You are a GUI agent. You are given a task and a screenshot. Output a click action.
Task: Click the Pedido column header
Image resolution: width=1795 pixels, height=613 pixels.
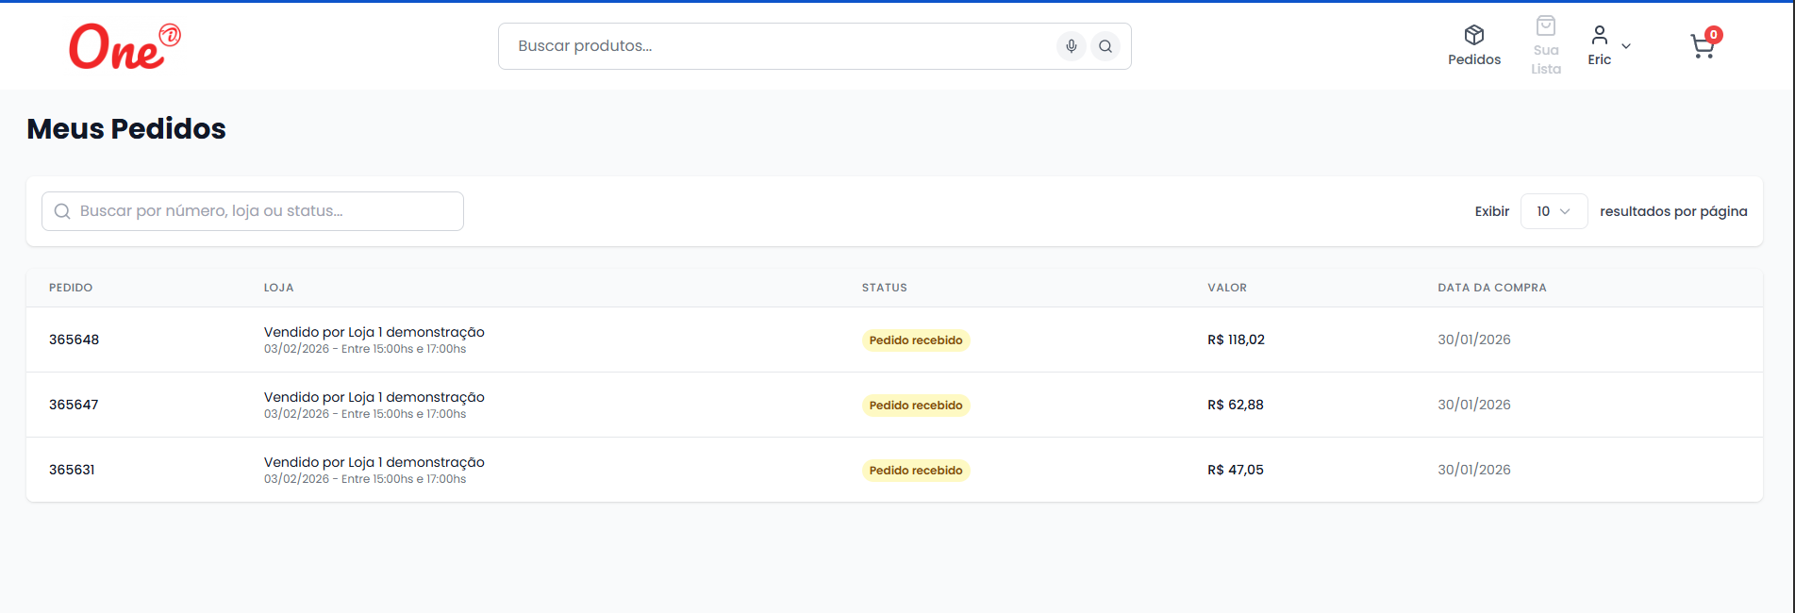pos(71,288)
